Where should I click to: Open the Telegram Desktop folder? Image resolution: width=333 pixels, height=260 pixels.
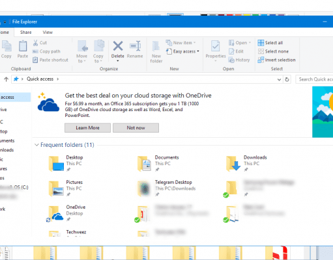click(x=166, y=188)
